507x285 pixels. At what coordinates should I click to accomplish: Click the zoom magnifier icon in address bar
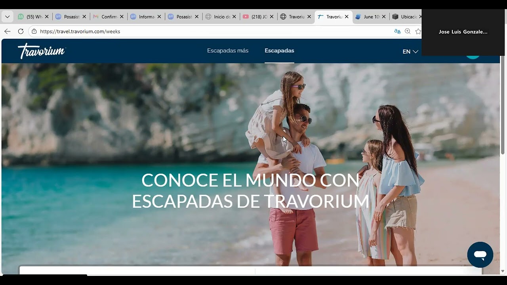[408, 31]
